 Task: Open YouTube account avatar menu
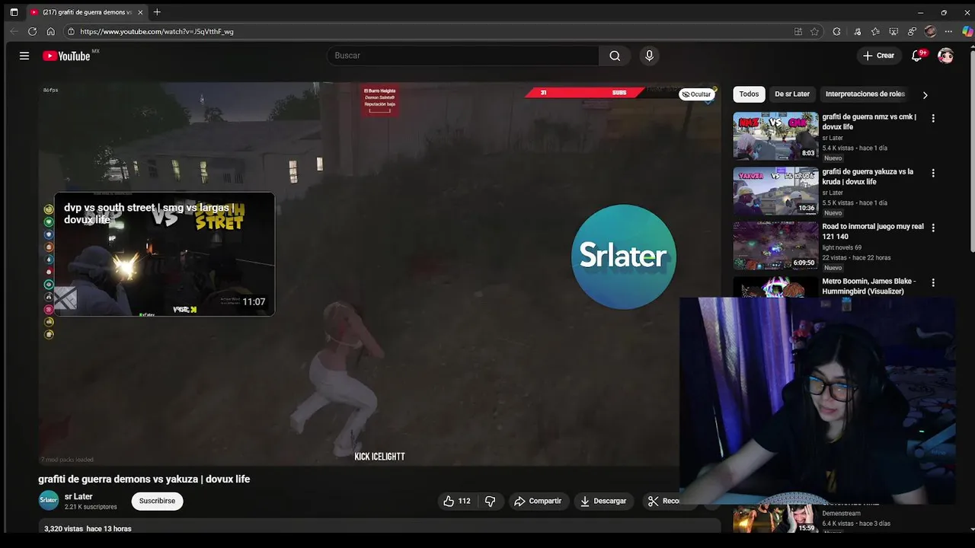[x=945, y=56]
